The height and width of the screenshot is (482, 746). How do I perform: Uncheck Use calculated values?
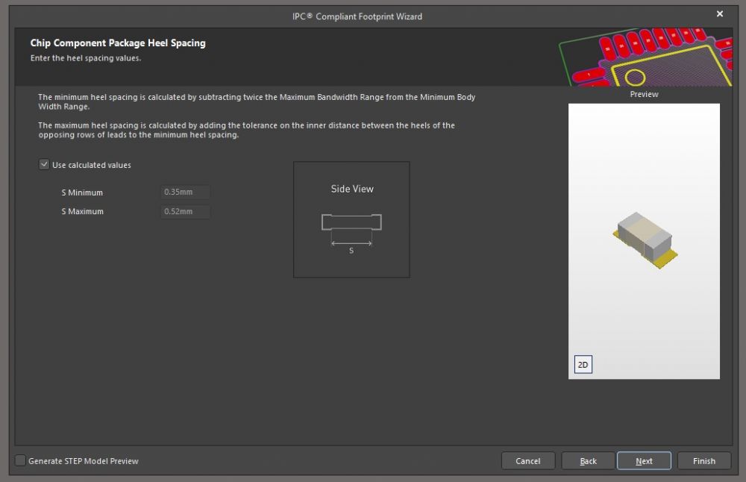tap(44, 165)
